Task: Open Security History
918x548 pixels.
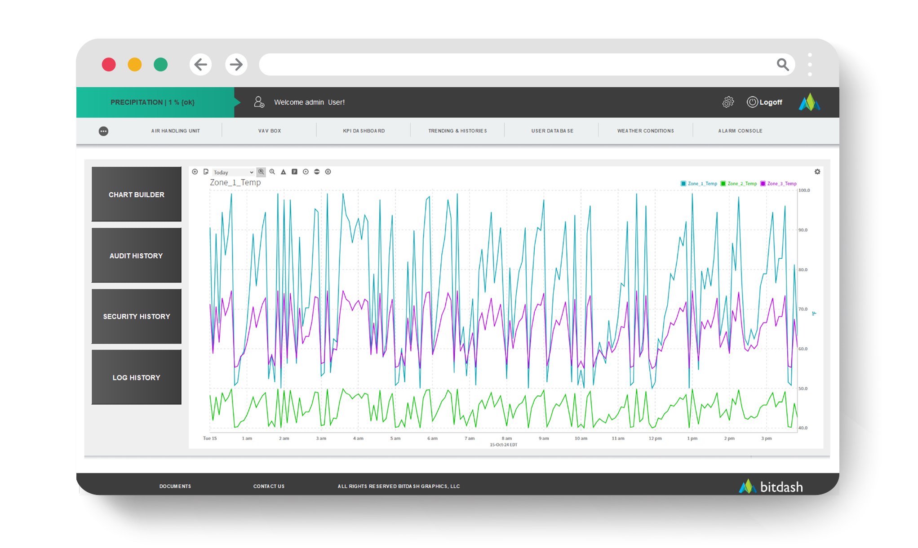Action: [137, 316]
